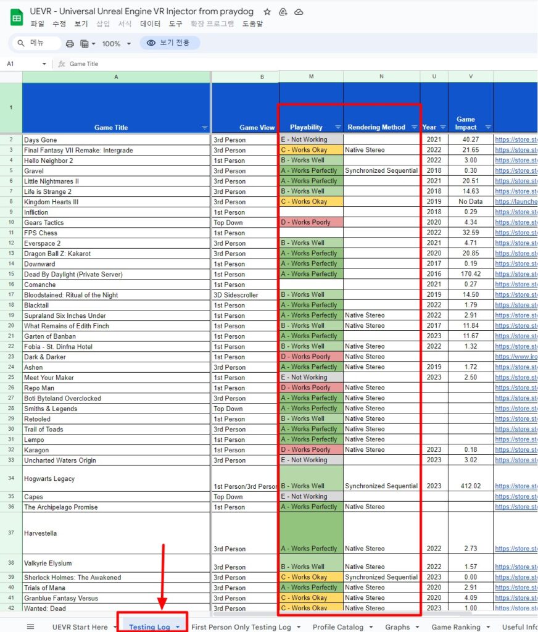This screenshot has width=538, height=632.
Task: Open the 보기 menu
Action: 81,24
